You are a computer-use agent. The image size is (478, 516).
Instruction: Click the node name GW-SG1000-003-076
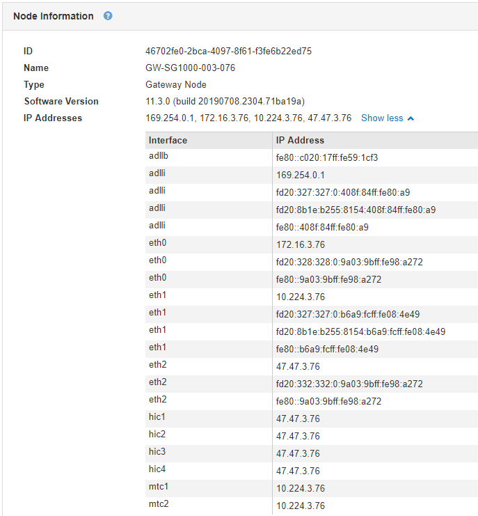click(186, 68)
